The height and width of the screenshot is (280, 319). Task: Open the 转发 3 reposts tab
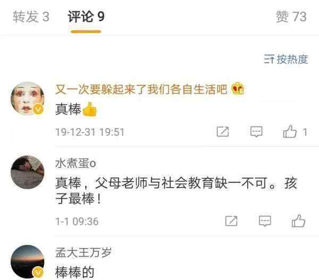31,16
